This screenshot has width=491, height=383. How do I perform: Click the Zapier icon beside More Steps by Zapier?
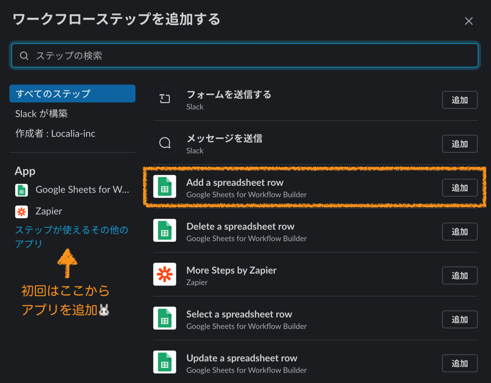point(164,274)
